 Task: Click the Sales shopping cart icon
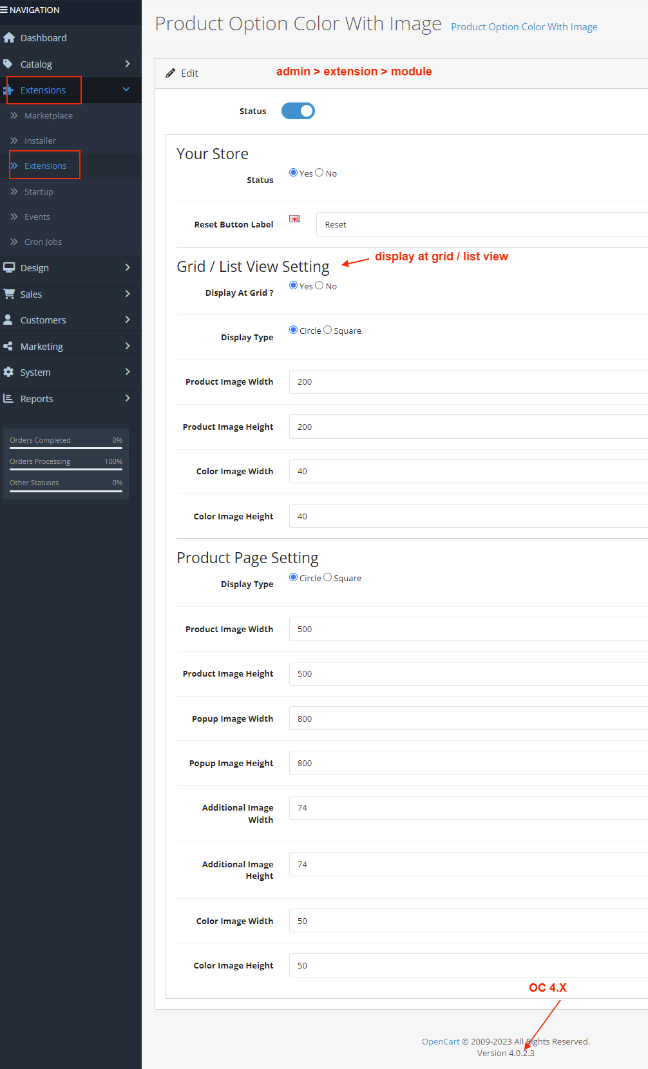(x=9, y=294)
